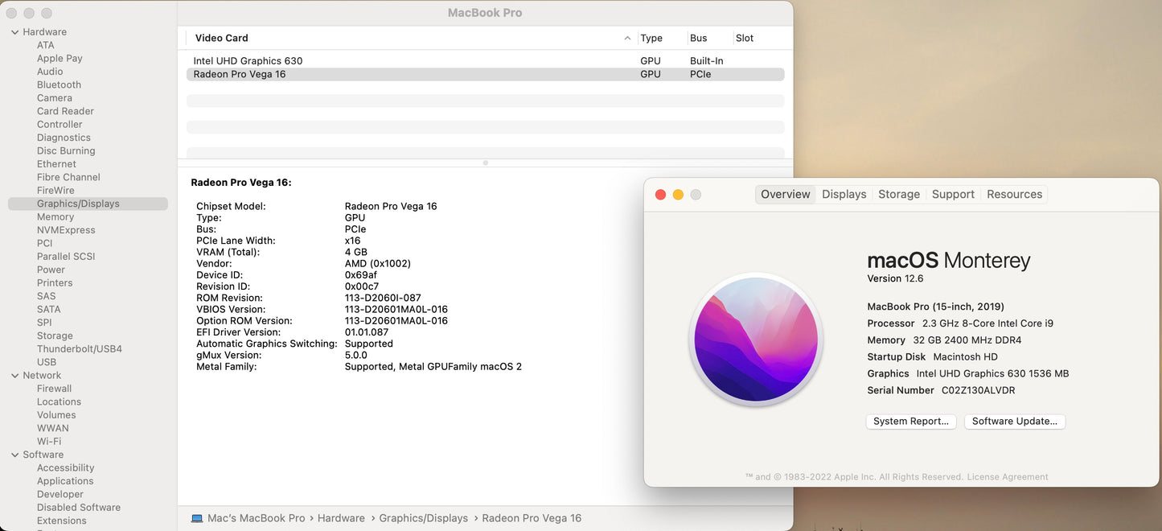Collapse the Network section in sidebar
This screenshot has width=1162, height=531.
[13, 375]
